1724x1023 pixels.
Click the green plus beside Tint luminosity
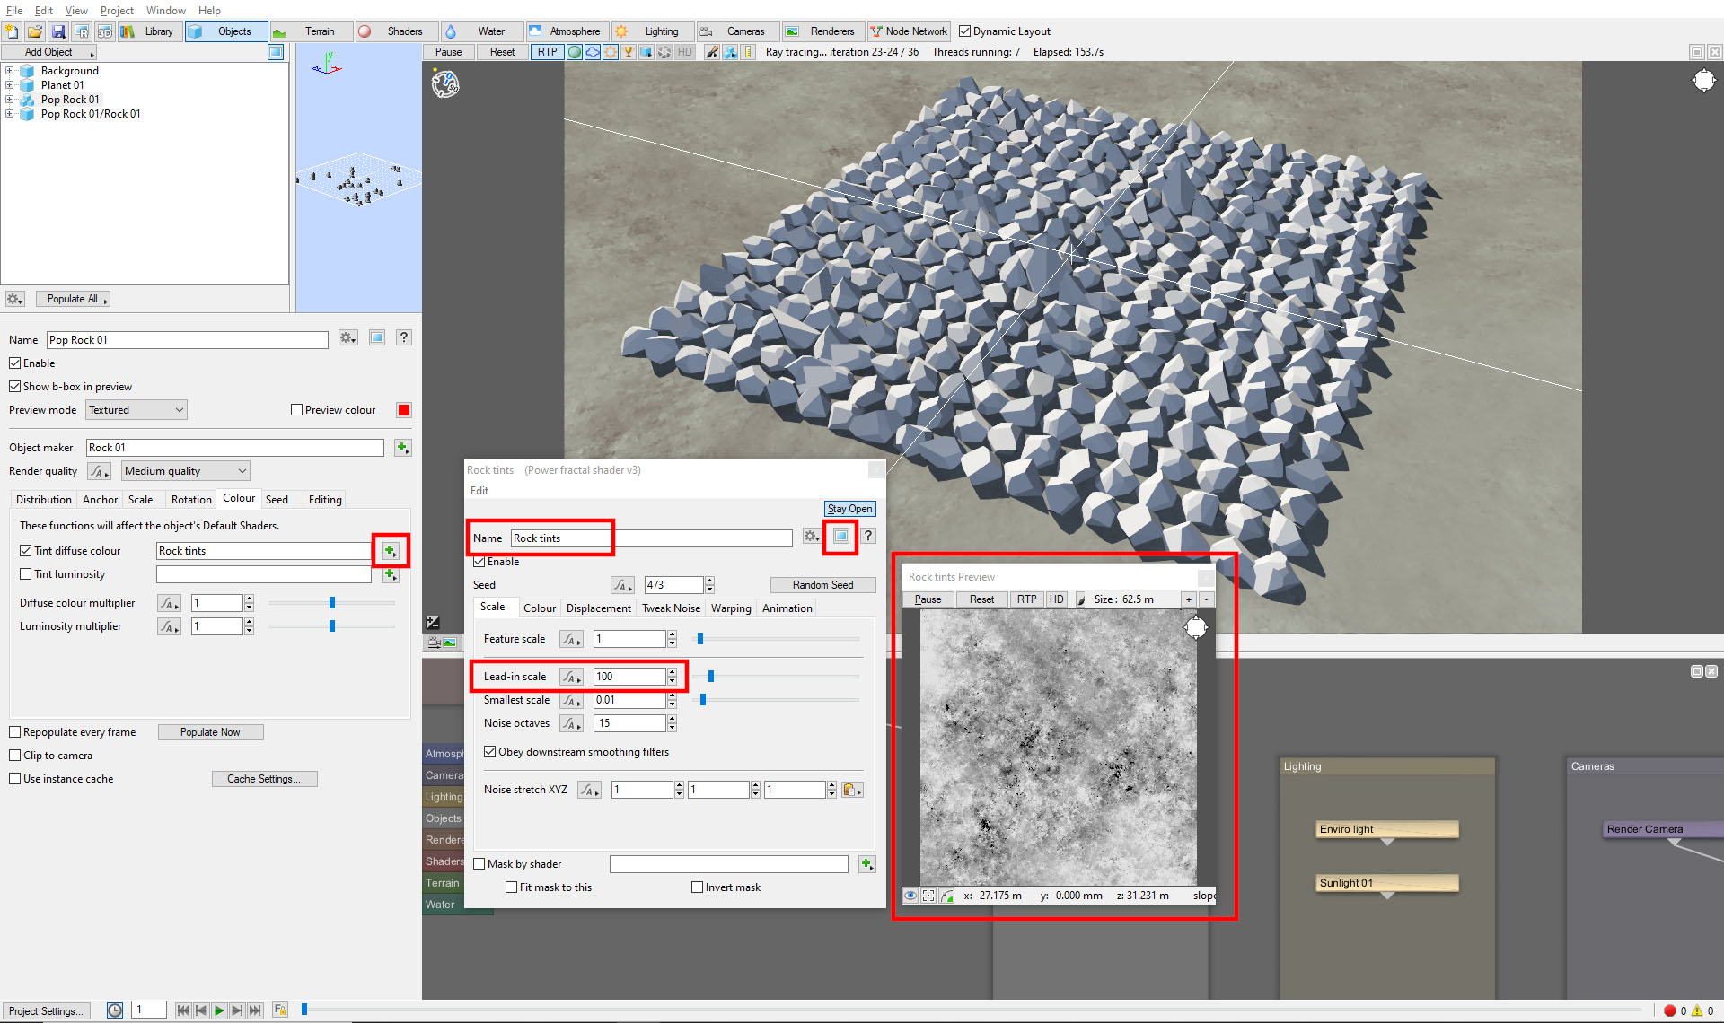pyautogui.click(x=390, y=574)
